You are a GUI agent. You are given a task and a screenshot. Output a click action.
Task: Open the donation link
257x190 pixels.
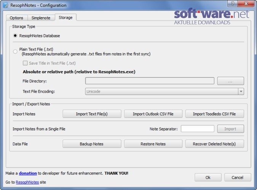click(28, 173)
